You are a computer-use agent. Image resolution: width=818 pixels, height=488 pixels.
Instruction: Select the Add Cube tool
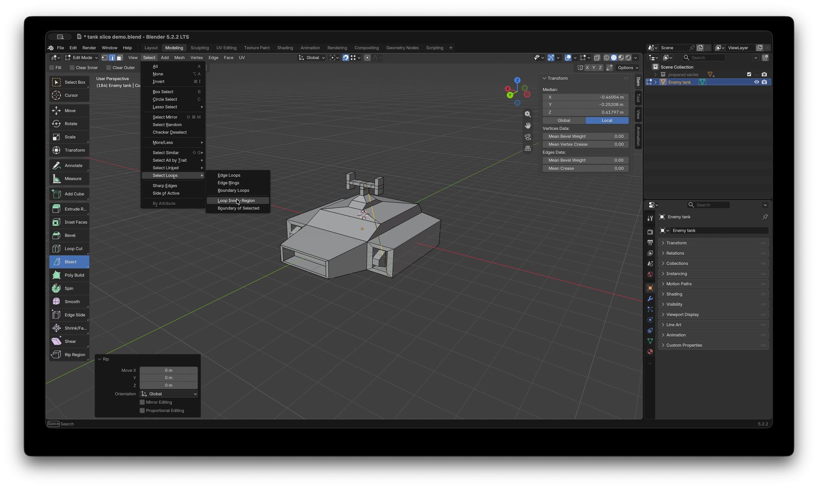click(x=70, y=194)
